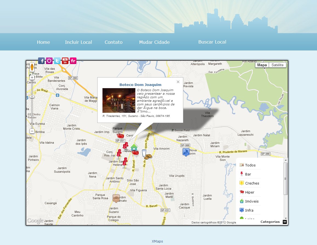Screen dimensions: 317x245
Task: Open the Facebook social icon
Action: click(x=41, y=60)
